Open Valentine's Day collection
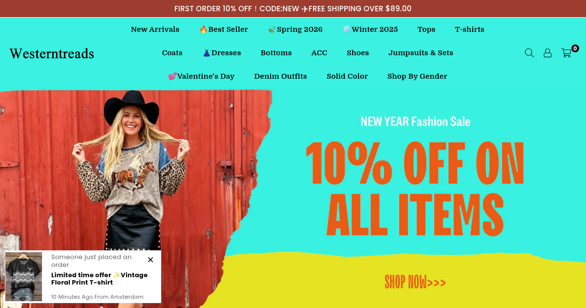The height and width of the screenshot is (308, 586). (201, 76)
